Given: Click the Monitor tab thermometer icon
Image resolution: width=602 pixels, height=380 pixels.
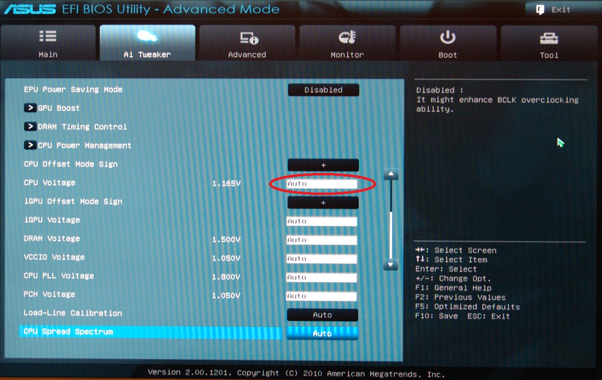Looking at the screenshot, I should pyautogui.click(x=347, y=38).
